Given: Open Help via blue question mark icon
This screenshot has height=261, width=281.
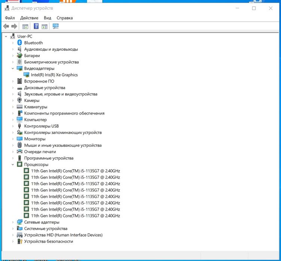Looking at the screenshot, I should click(36, 26).
